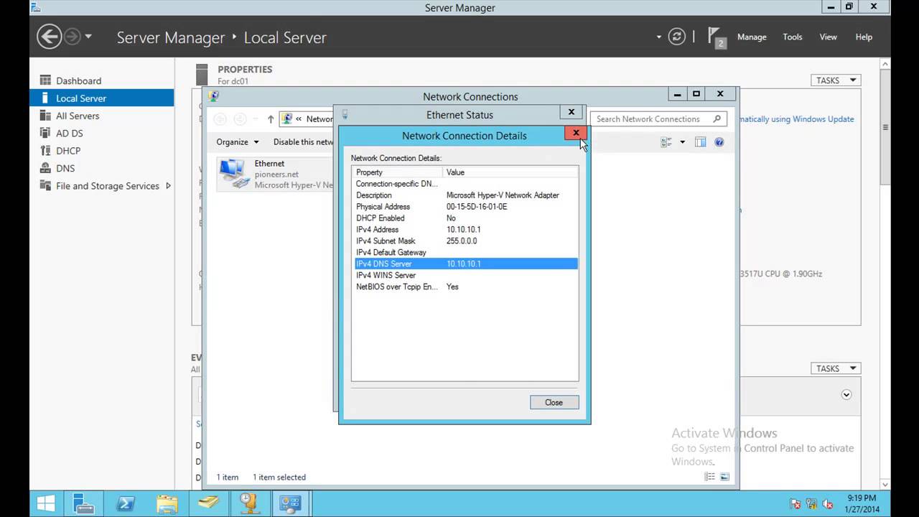The height and width of the screenshot is (517, 919).
Task: Expand the events section chevron
Action: pyautogui.click(x=846, y=395)
